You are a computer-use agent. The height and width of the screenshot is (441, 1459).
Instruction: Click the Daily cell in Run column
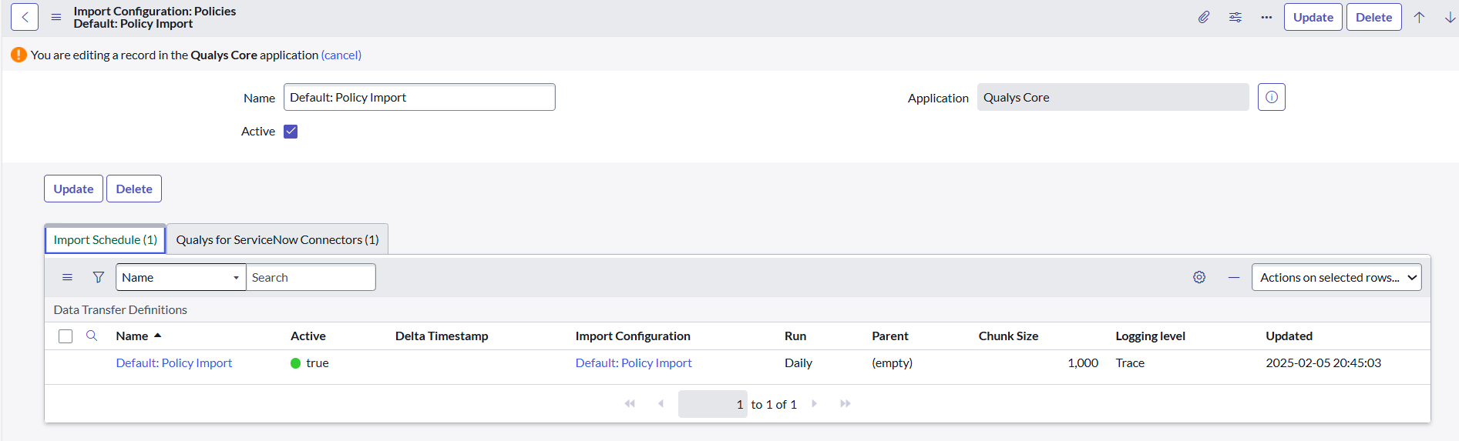[x=798, y=363]
